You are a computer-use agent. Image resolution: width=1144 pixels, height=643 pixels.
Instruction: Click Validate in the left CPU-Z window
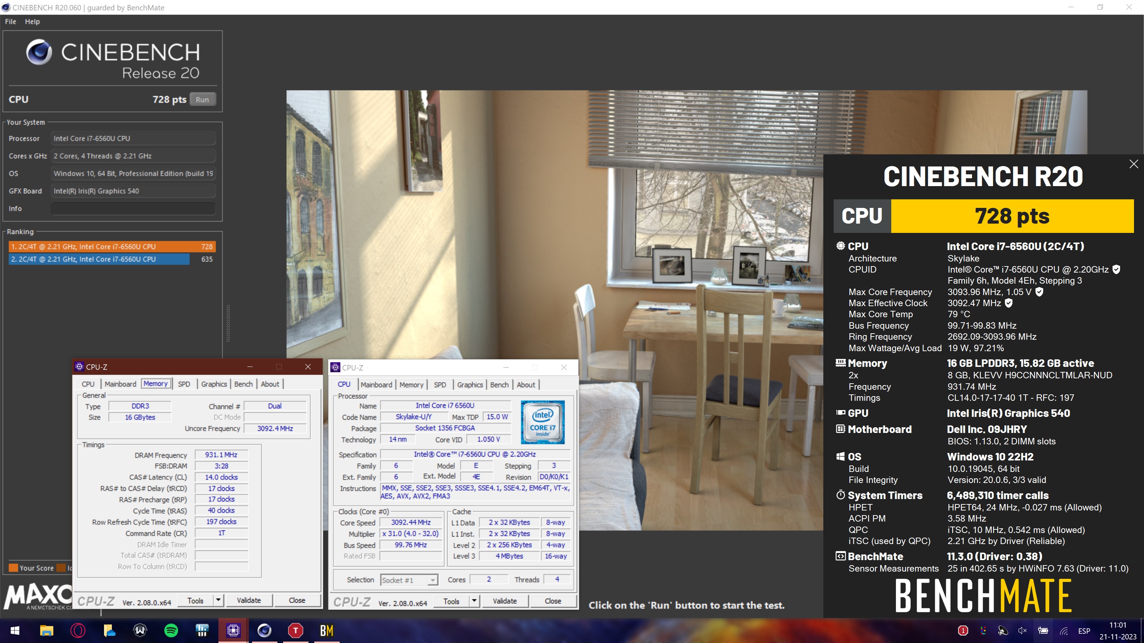click(x=249, y=600)
